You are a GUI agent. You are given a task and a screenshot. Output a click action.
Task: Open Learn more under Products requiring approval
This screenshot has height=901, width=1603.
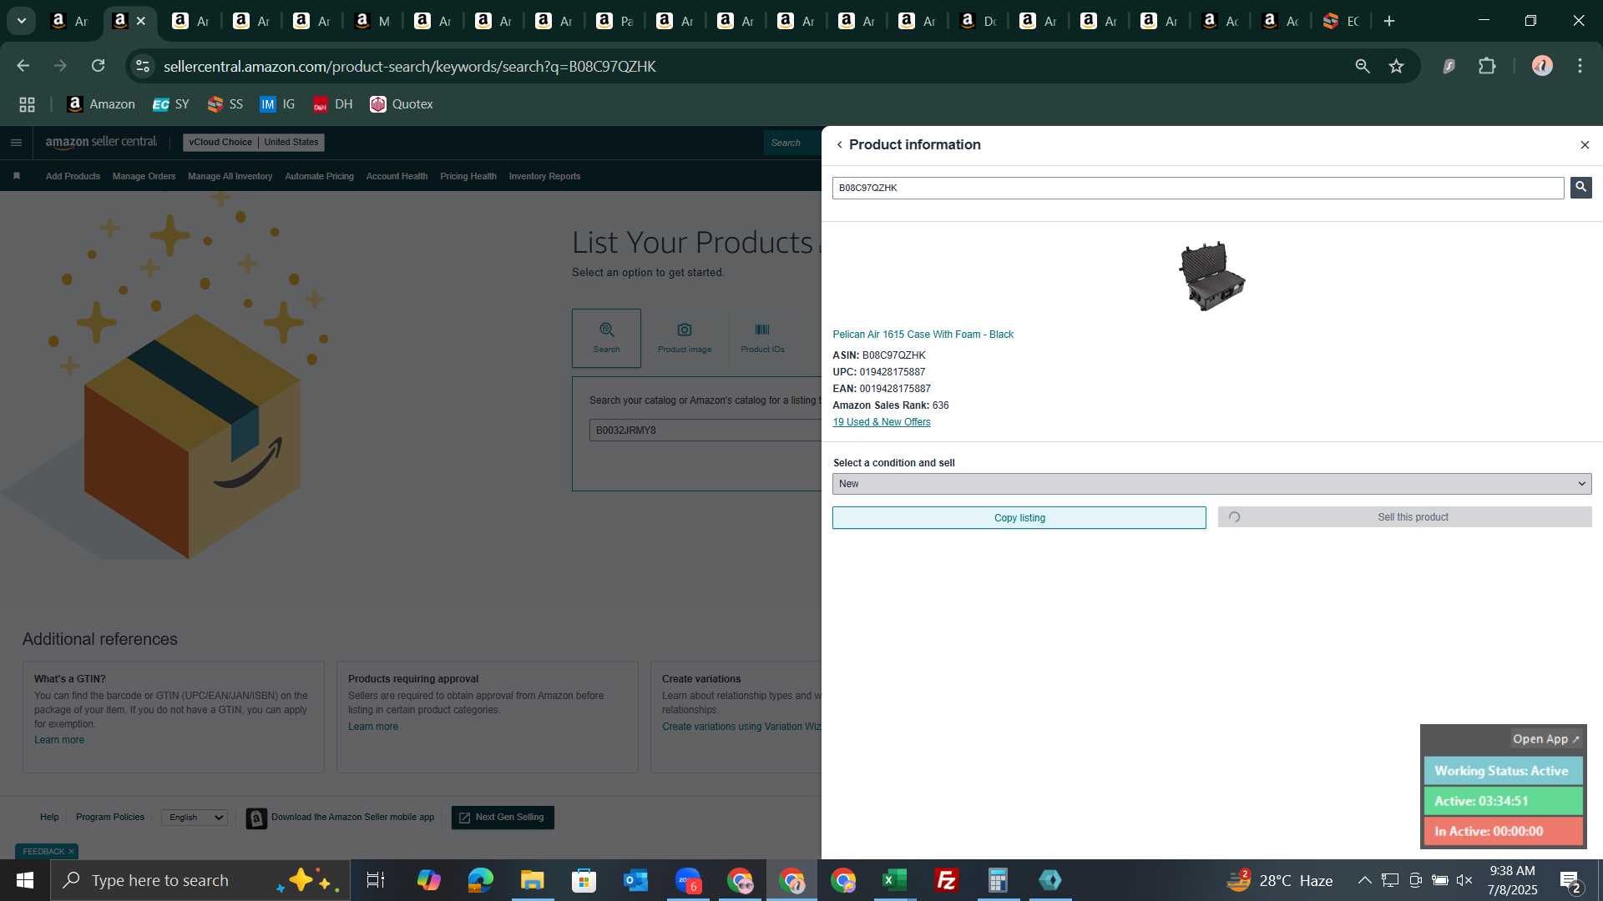point(373,727)
